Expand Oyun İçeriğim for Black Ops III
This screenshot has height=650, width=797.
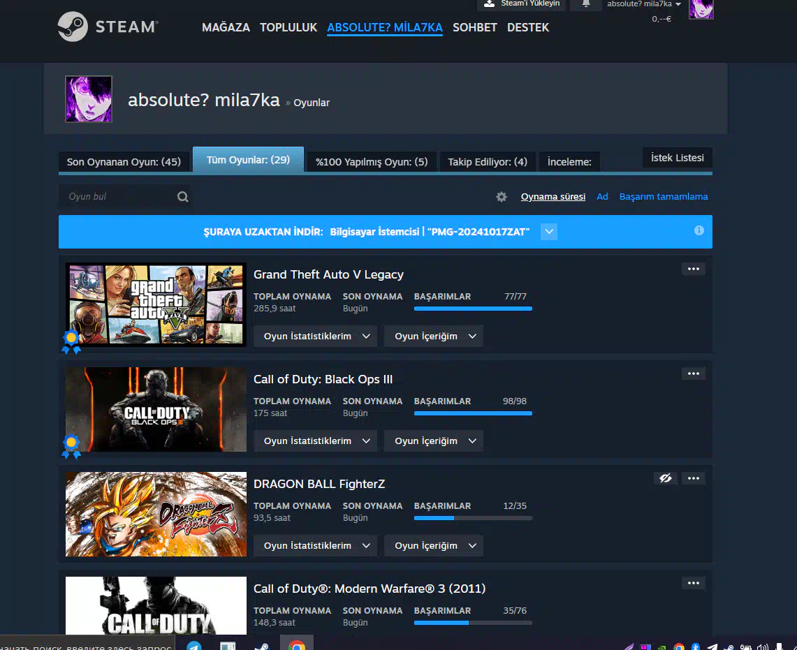click(x=434, y=441)
